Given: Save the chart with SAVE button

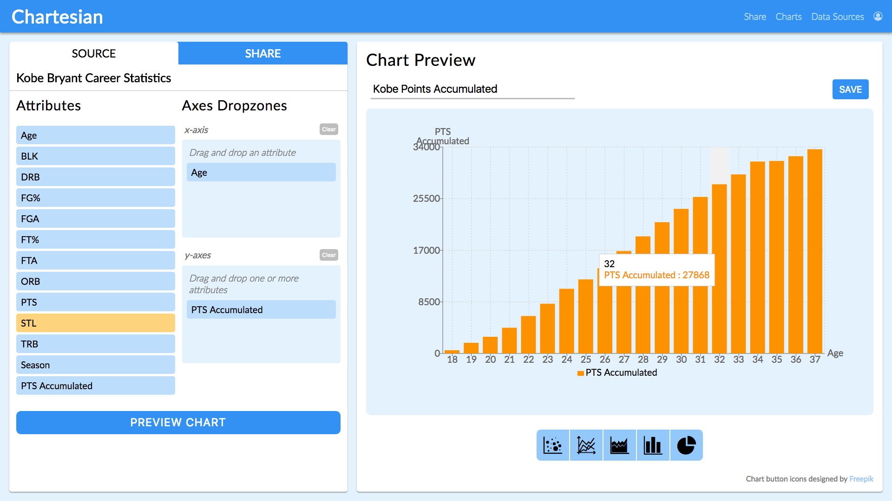Looking at the screenshot, I should [x=850, y=90].
